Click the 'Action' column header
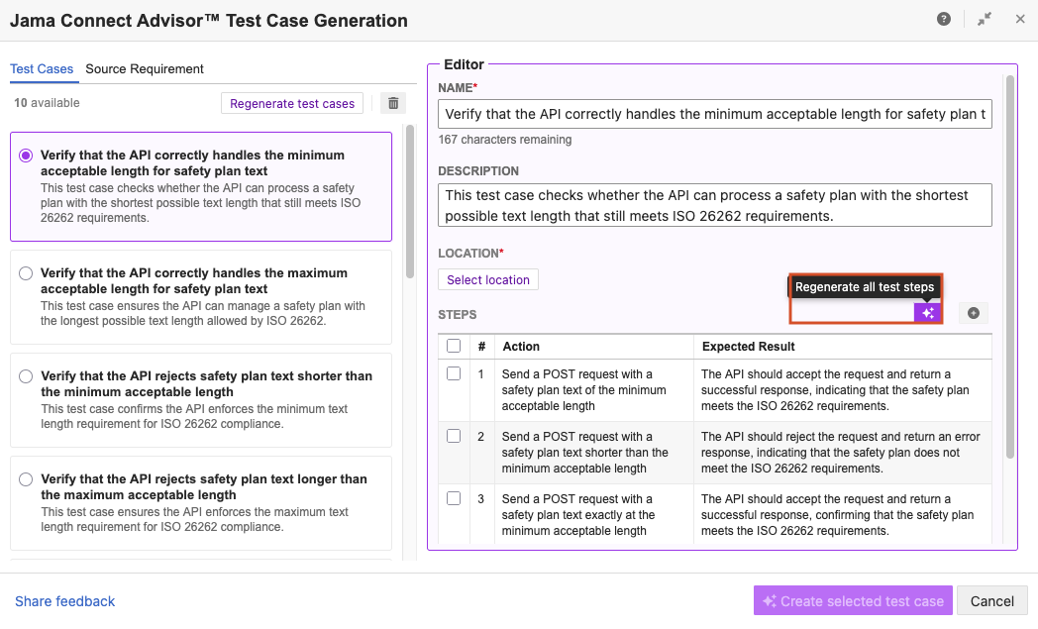 click(521, 347)
